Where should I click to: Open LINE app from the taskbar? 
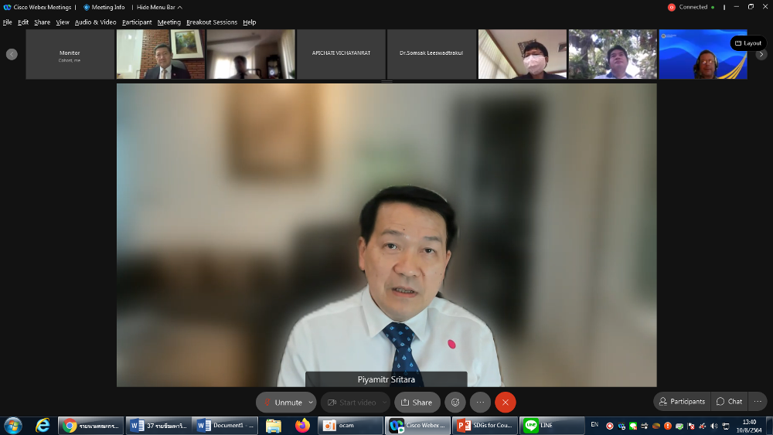pos(552,426)
